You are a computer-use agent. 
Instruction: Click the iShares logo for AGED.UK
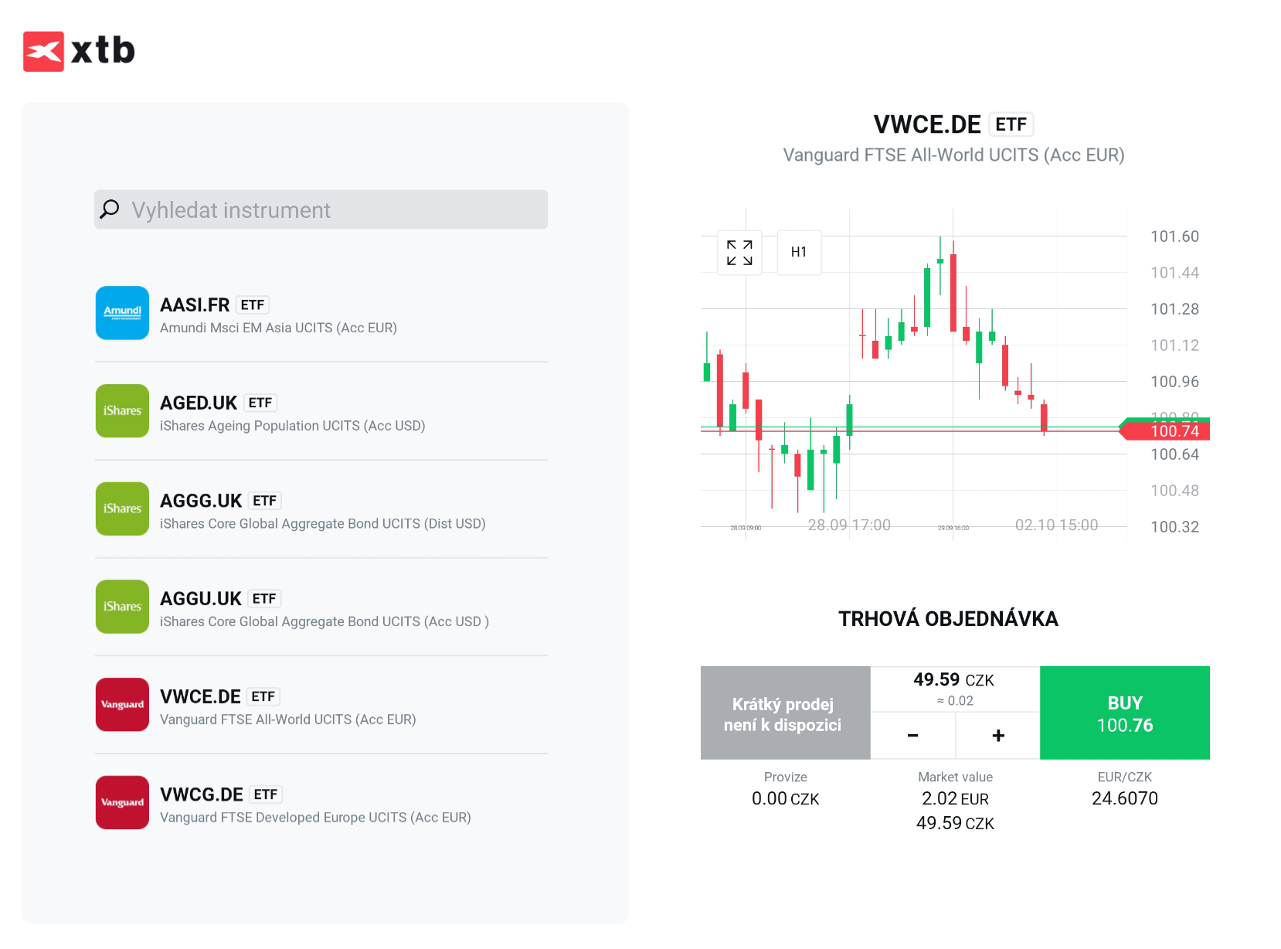pos(122,411)
